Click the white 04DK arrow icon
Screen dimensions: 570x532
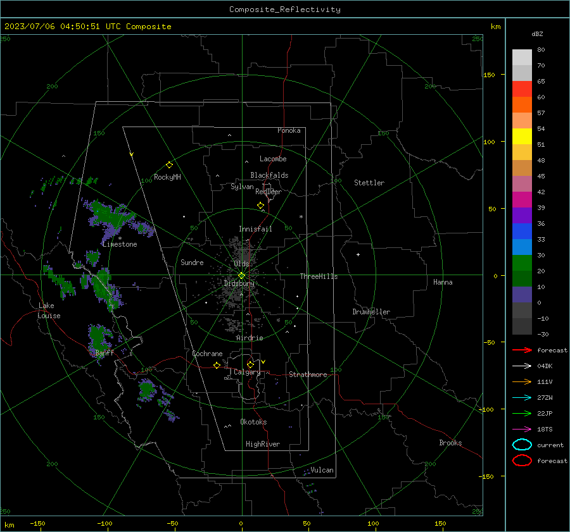click(x=522, y=366)
